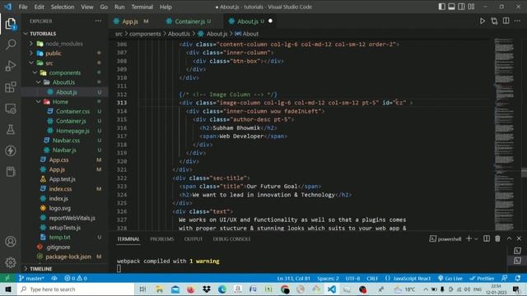Image resolution: width=527 pixels, height=296 pixels.
Task: Switch to OUTPUT panel tab
Action: pyautogui.click(x=194, y=239)
